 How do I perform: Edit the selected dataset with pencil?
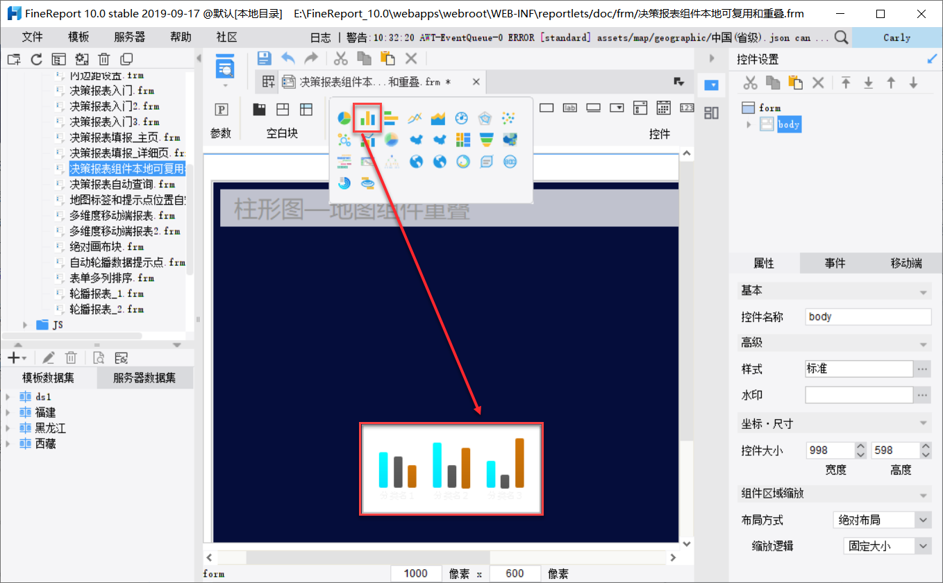[x=49, y=357]
